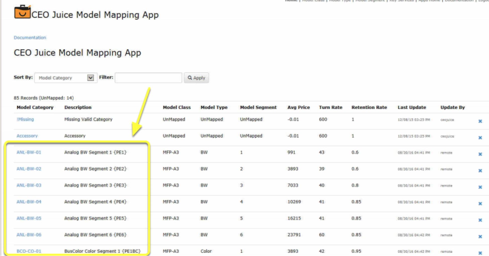Select 'Analog BW Segment 3 {PE3}' description
489x256 pixels.
pos(95,185)
